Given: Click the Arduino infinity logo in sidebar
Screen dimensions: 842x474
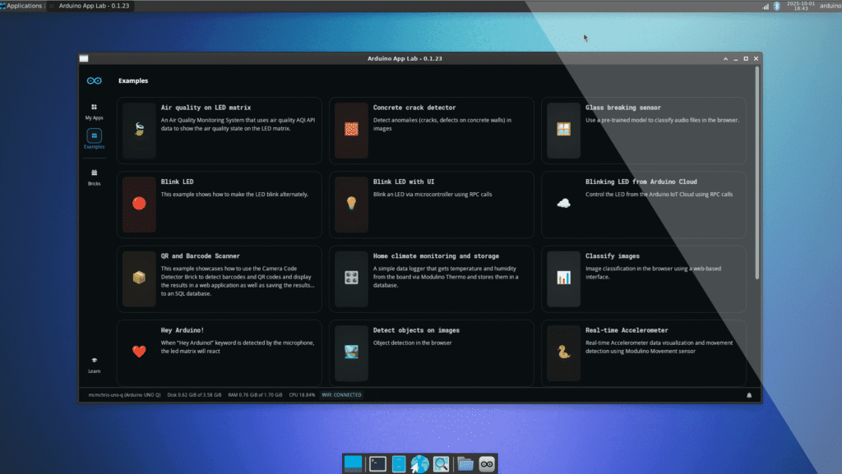Looking at the screenshot, I should click(x=94, y=81).
